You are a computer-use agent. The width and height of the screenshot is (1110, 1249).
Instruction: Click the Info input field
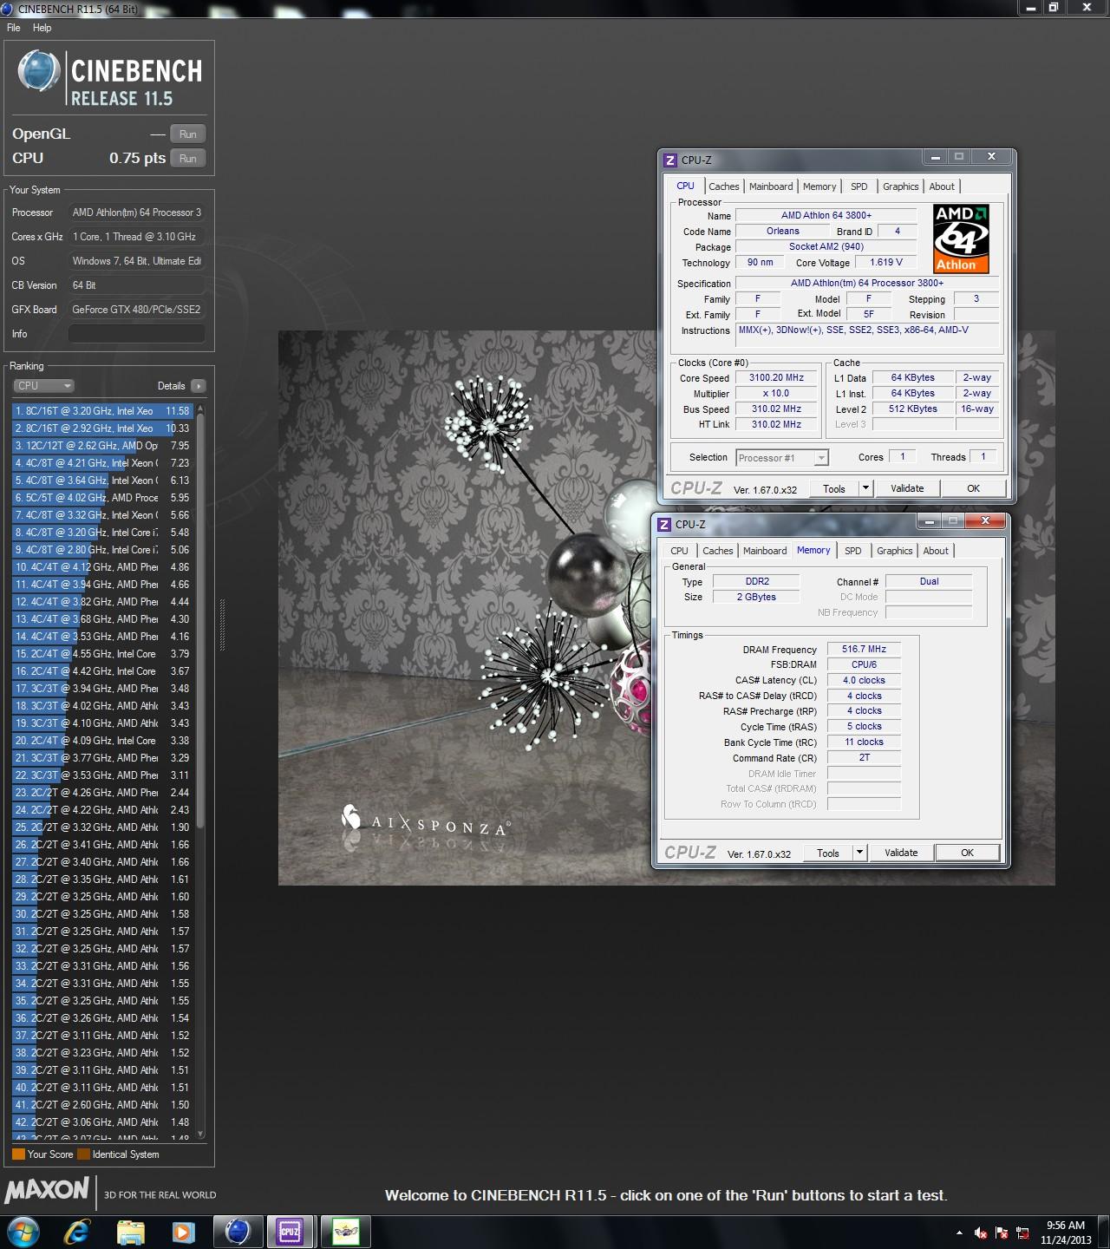point(137,334)
